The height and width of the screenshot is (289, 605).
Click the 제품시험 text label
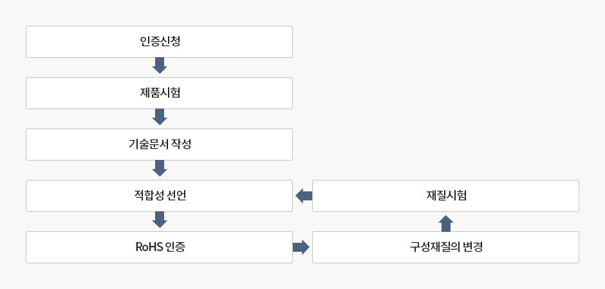[160, 93]
